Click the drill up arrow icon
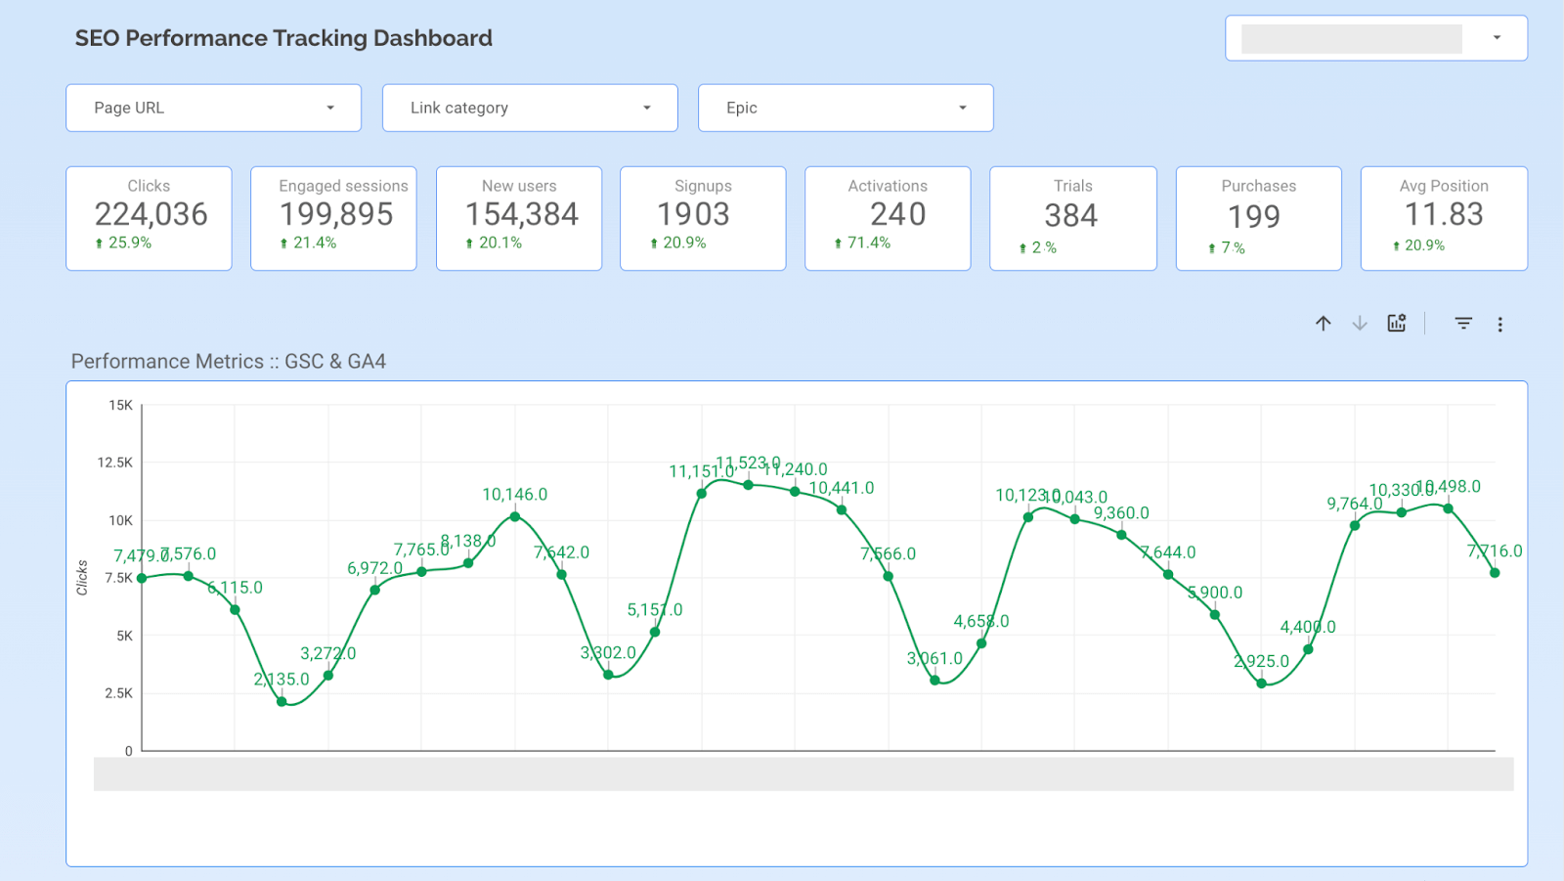1564x881 pixels. pyautogui.click(x=1323, y=324)
